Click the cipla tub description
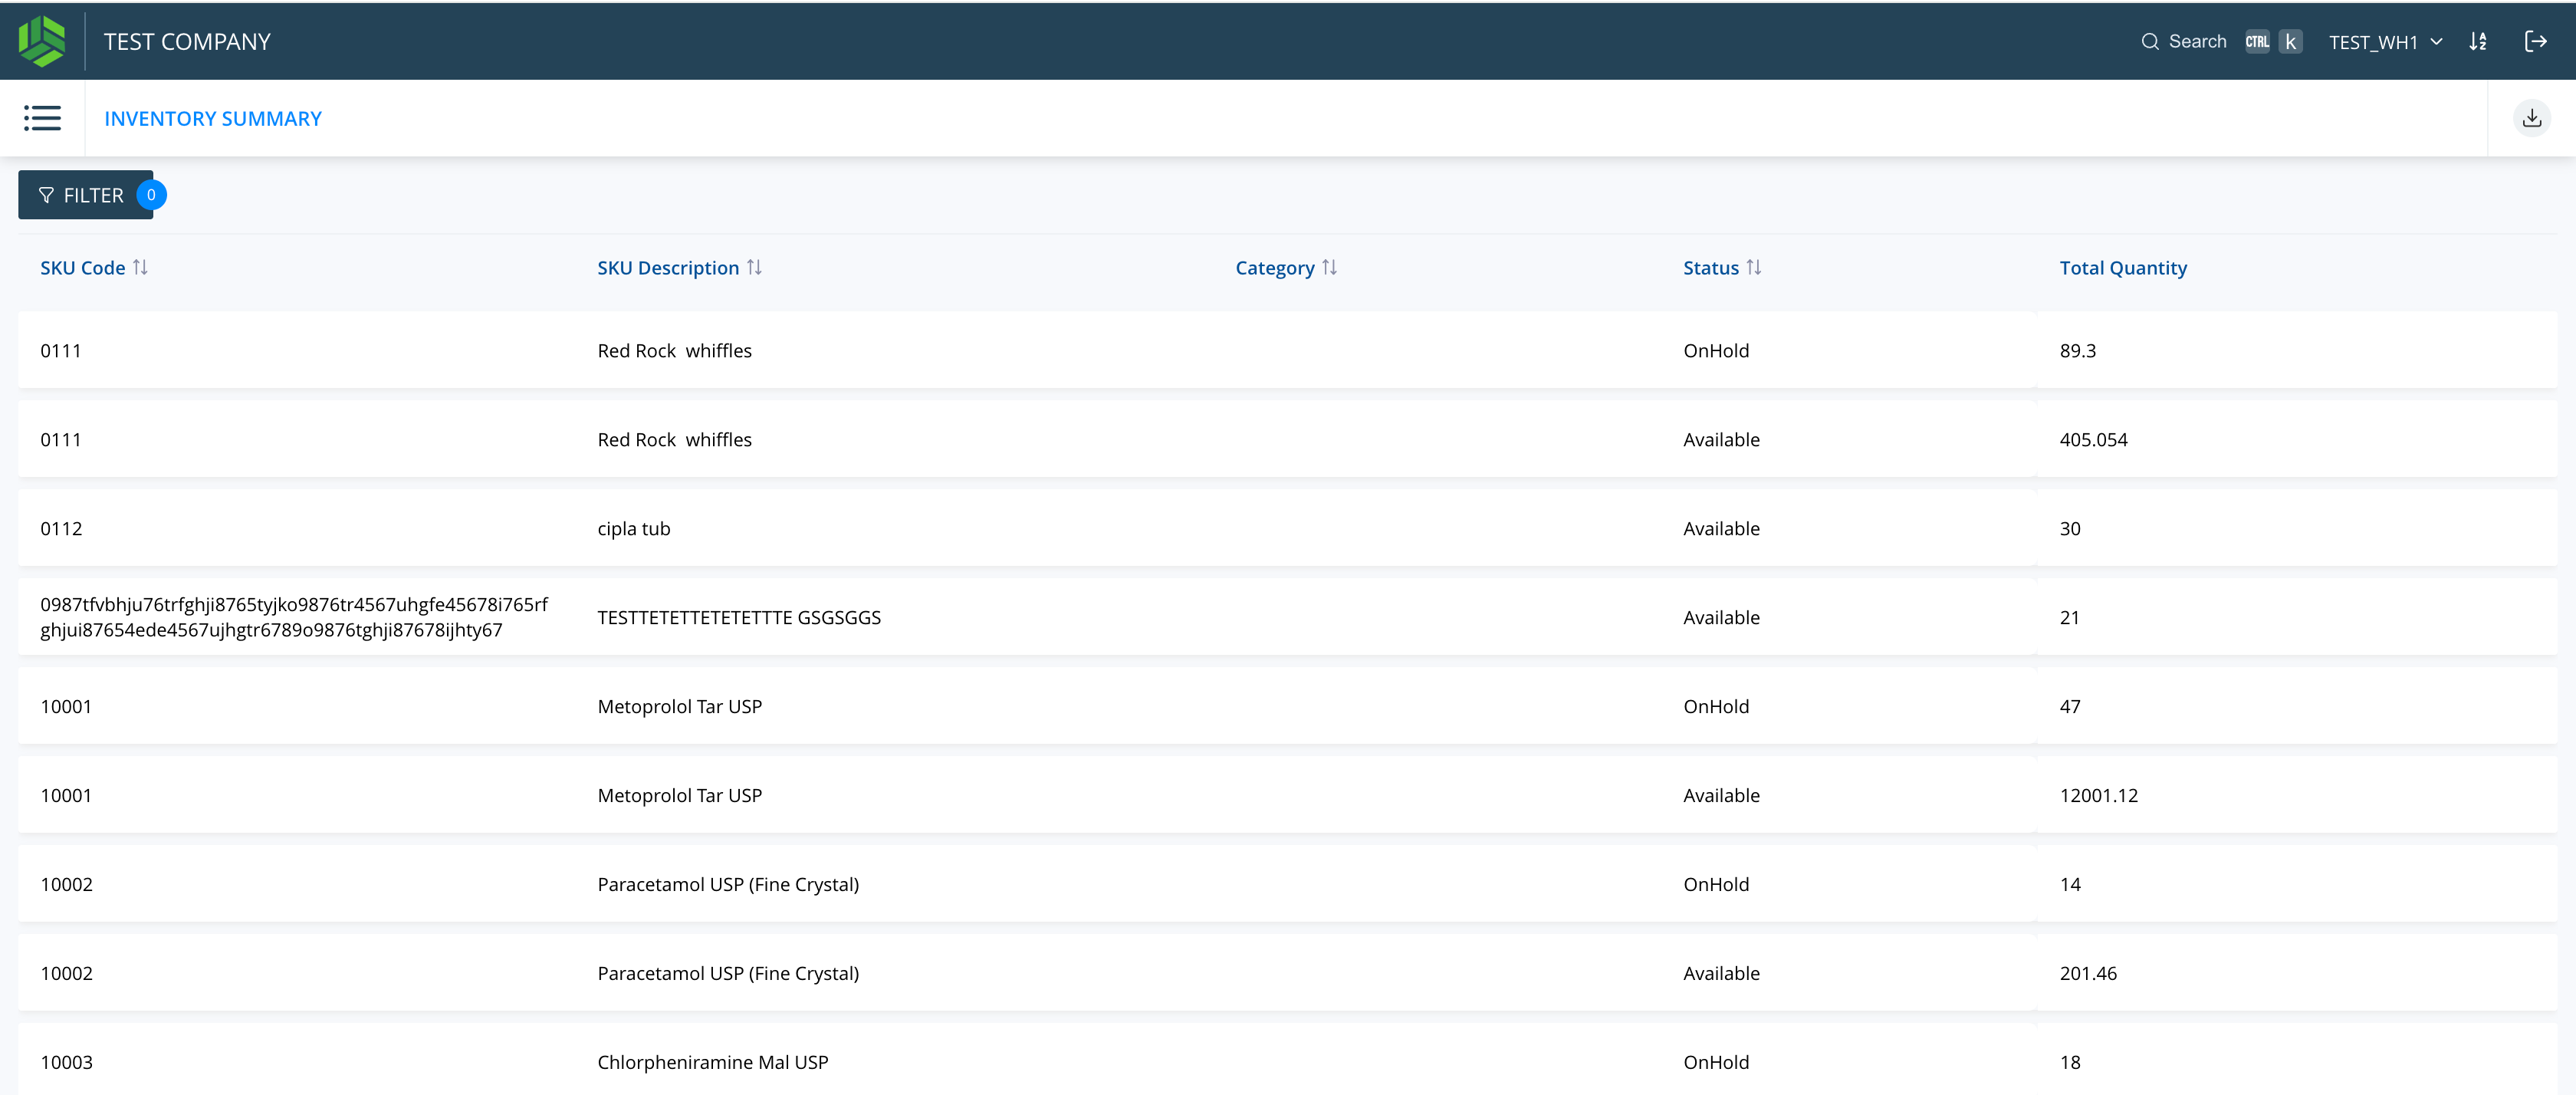 click(x=633, y=528)
